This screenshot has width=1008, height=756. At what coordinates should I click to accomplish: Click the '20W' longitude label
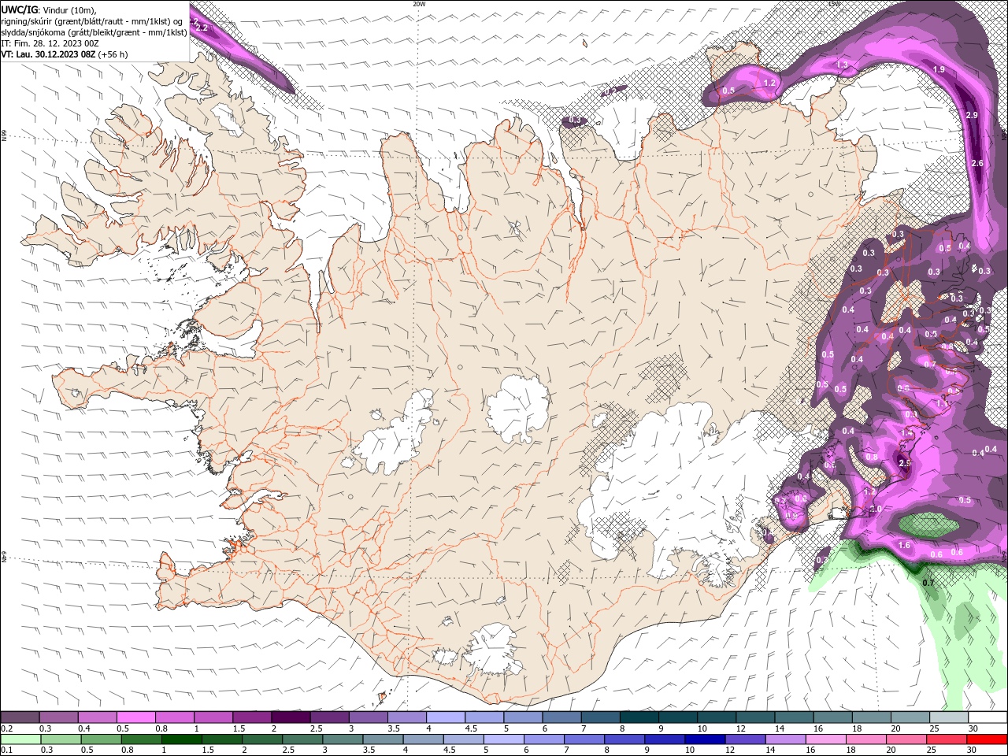pos(419,4)
